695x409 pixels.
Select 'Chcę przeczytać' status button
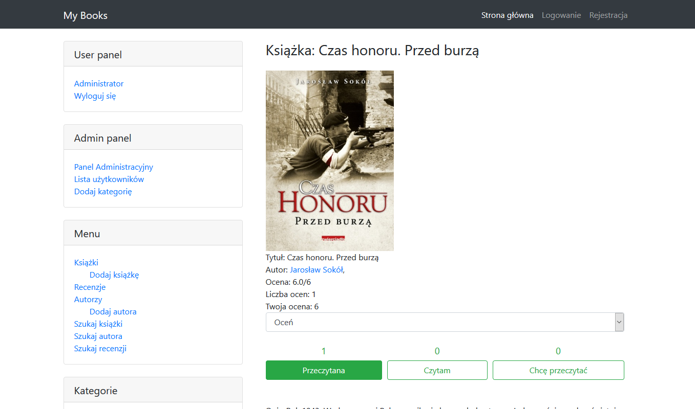558,371
